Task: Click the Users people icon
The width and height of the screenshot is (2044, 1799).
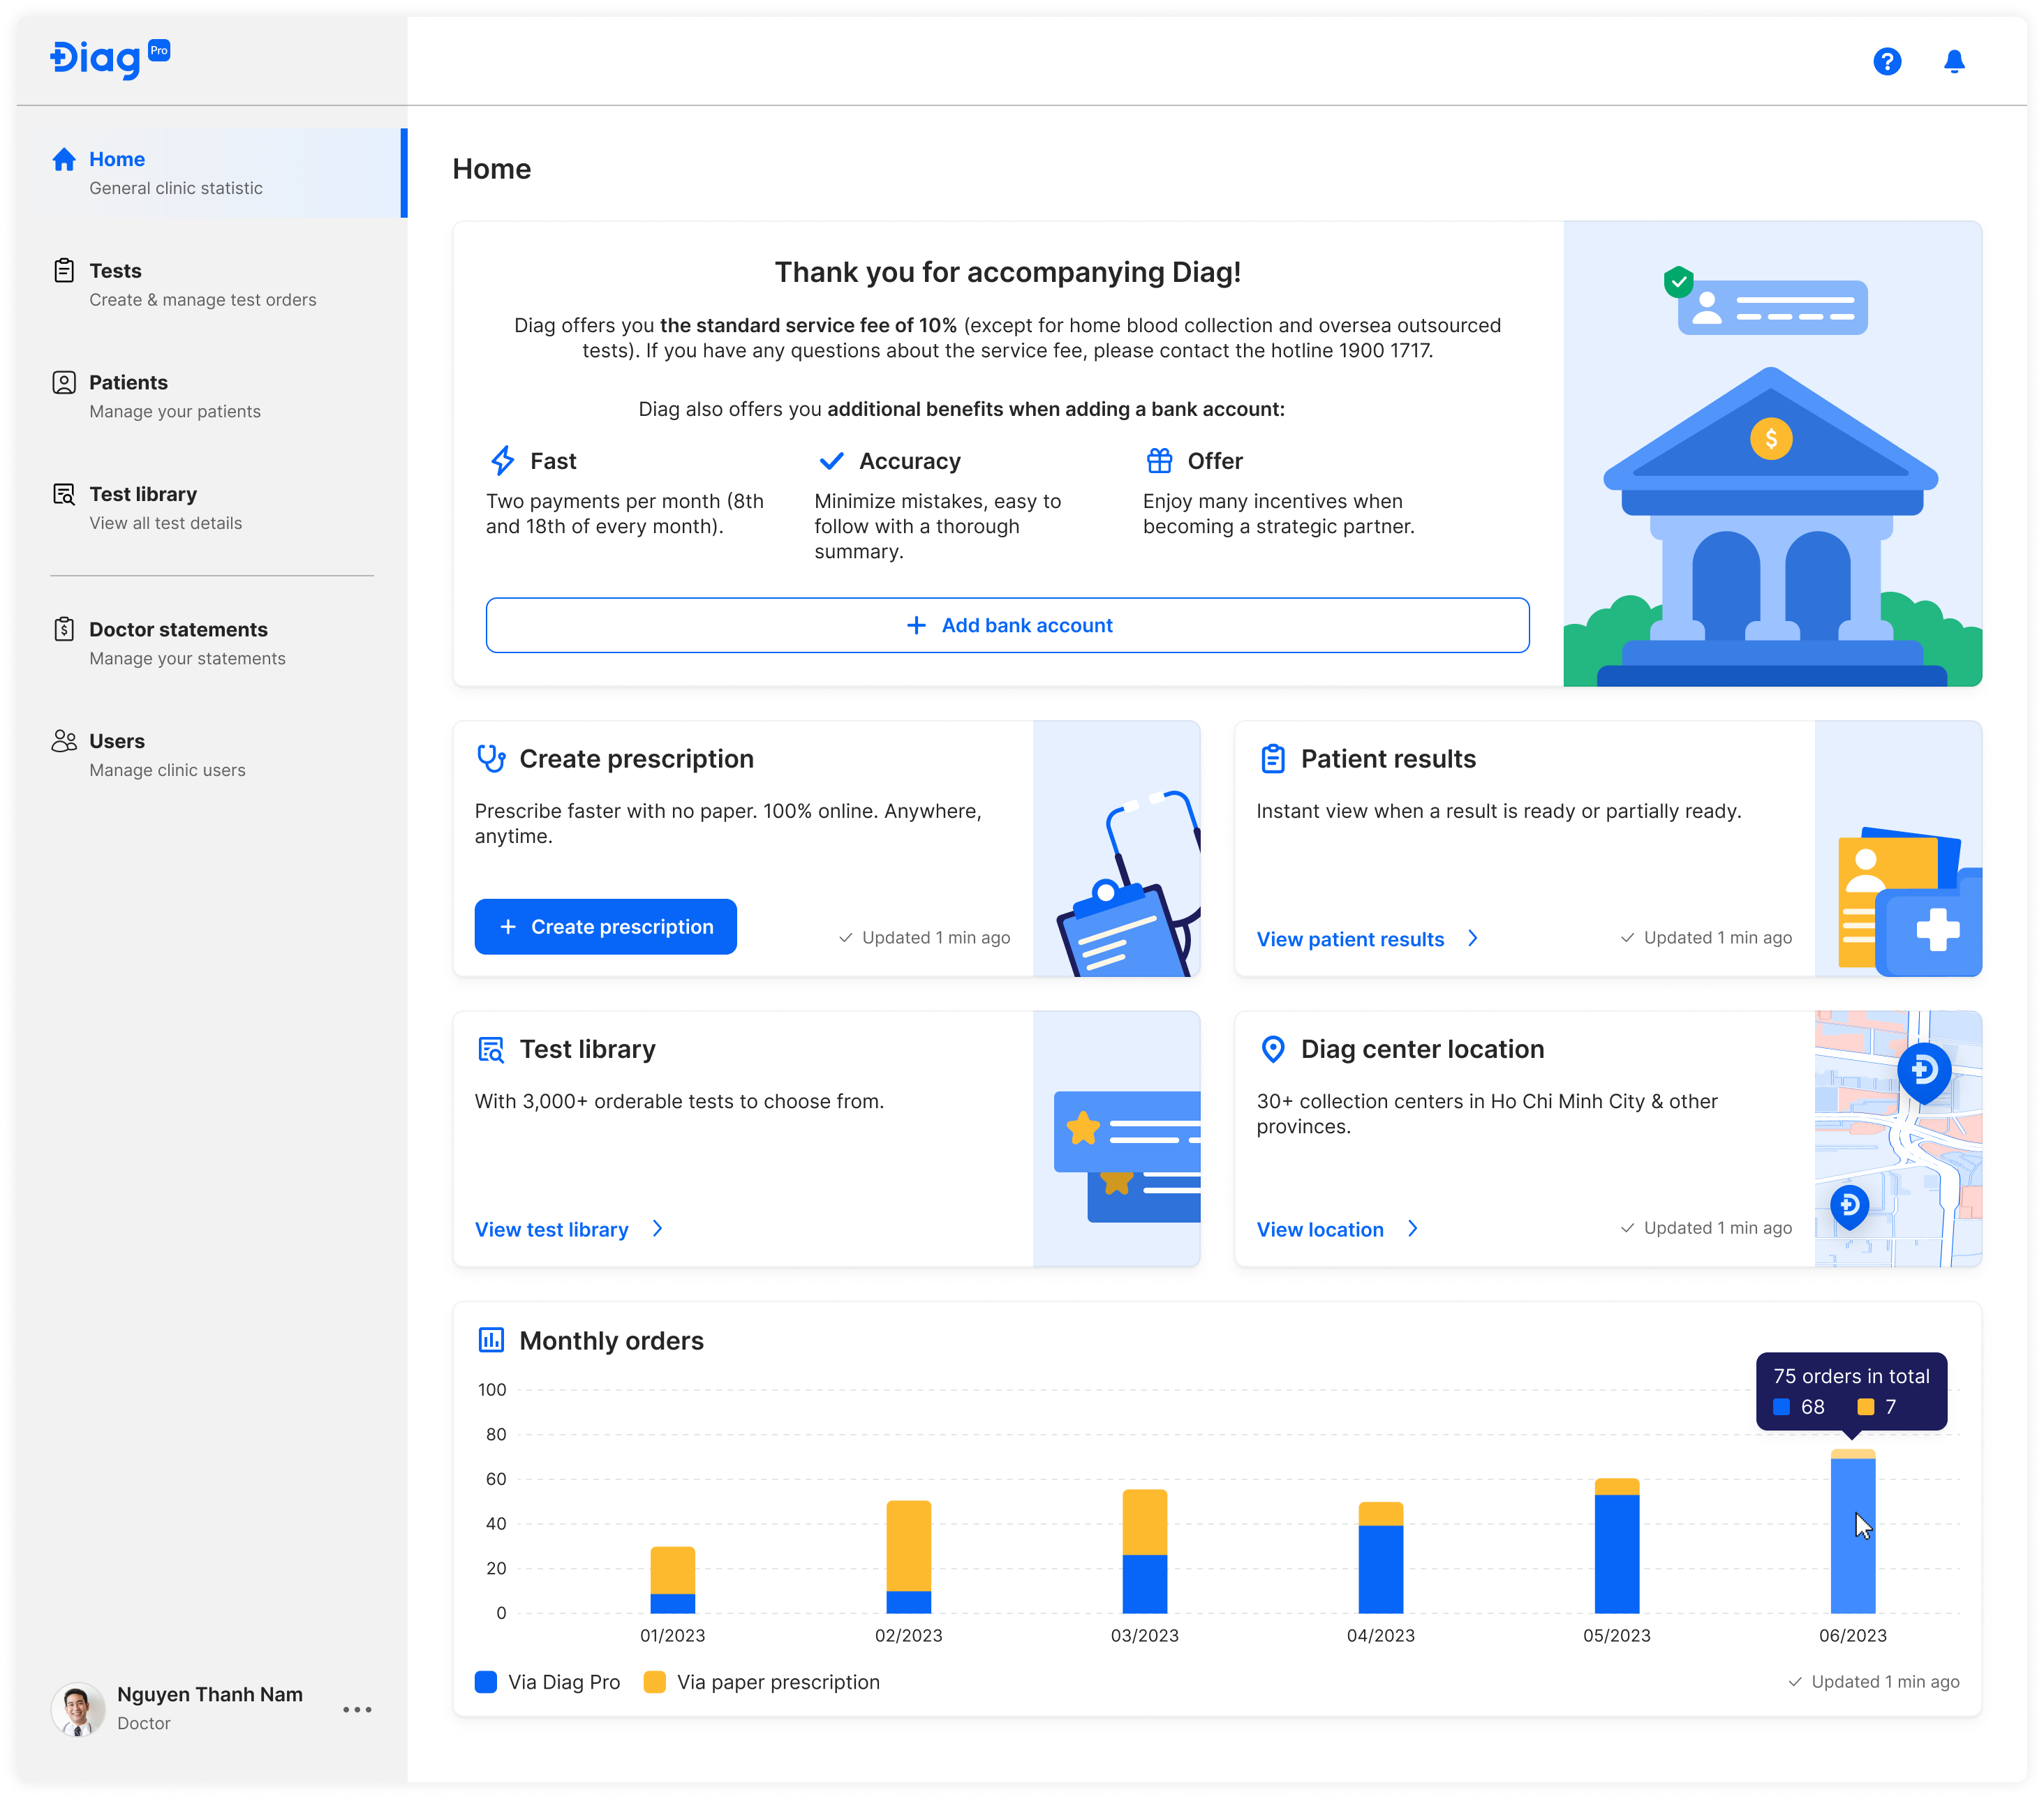Action: point(64,742)
